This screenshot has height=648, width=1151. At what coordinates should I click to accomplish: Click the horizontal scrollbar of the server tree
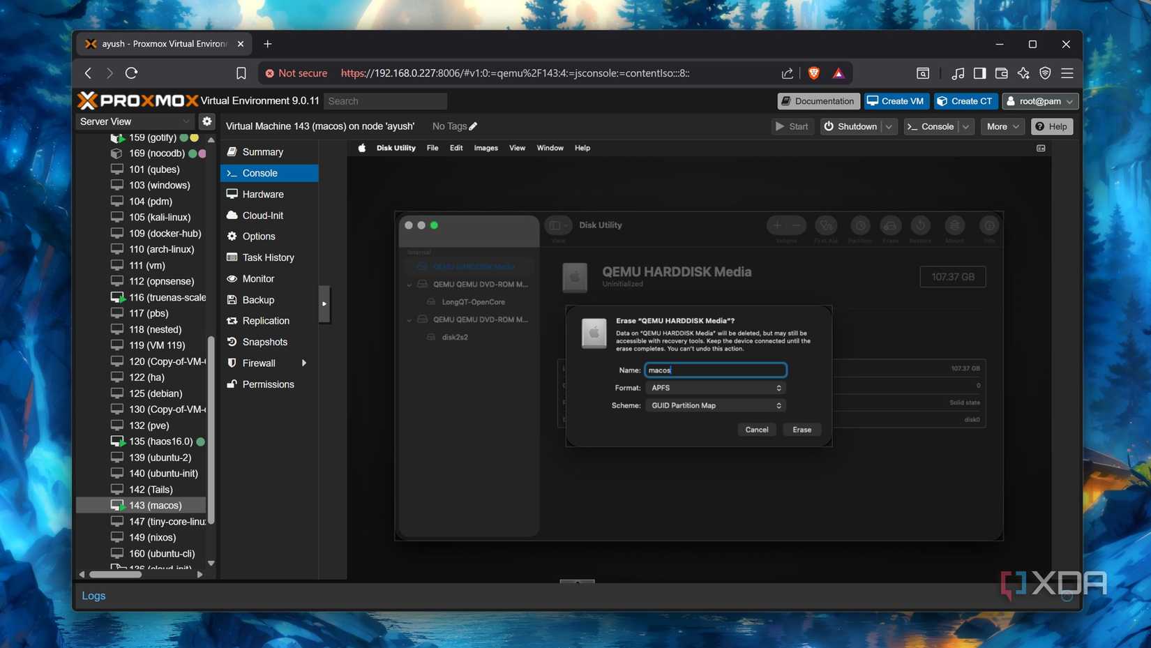click(x=115, y=575)
